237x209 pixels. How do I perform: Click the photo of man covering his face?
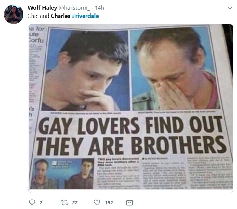[175, 68]
